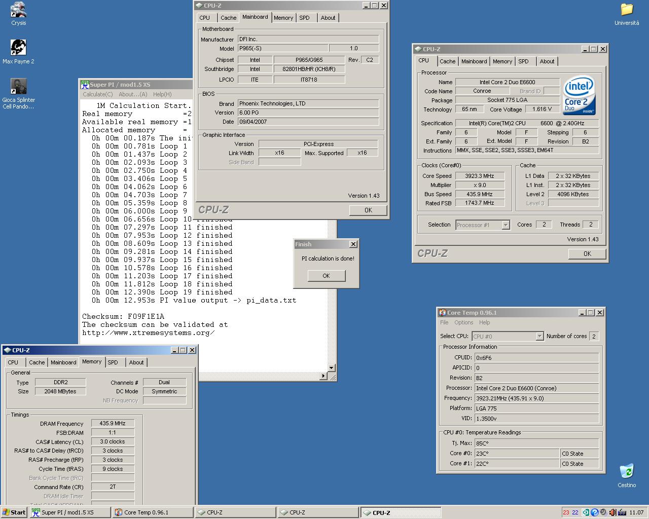Open the Help menu in Core Temp
This screenshot has height=519, width=649.
[485, 322]
